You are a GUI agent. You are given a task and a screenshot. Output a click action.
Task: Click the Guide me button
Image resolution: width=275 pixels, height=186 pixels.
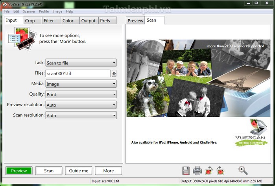click(x=79, y=171)
